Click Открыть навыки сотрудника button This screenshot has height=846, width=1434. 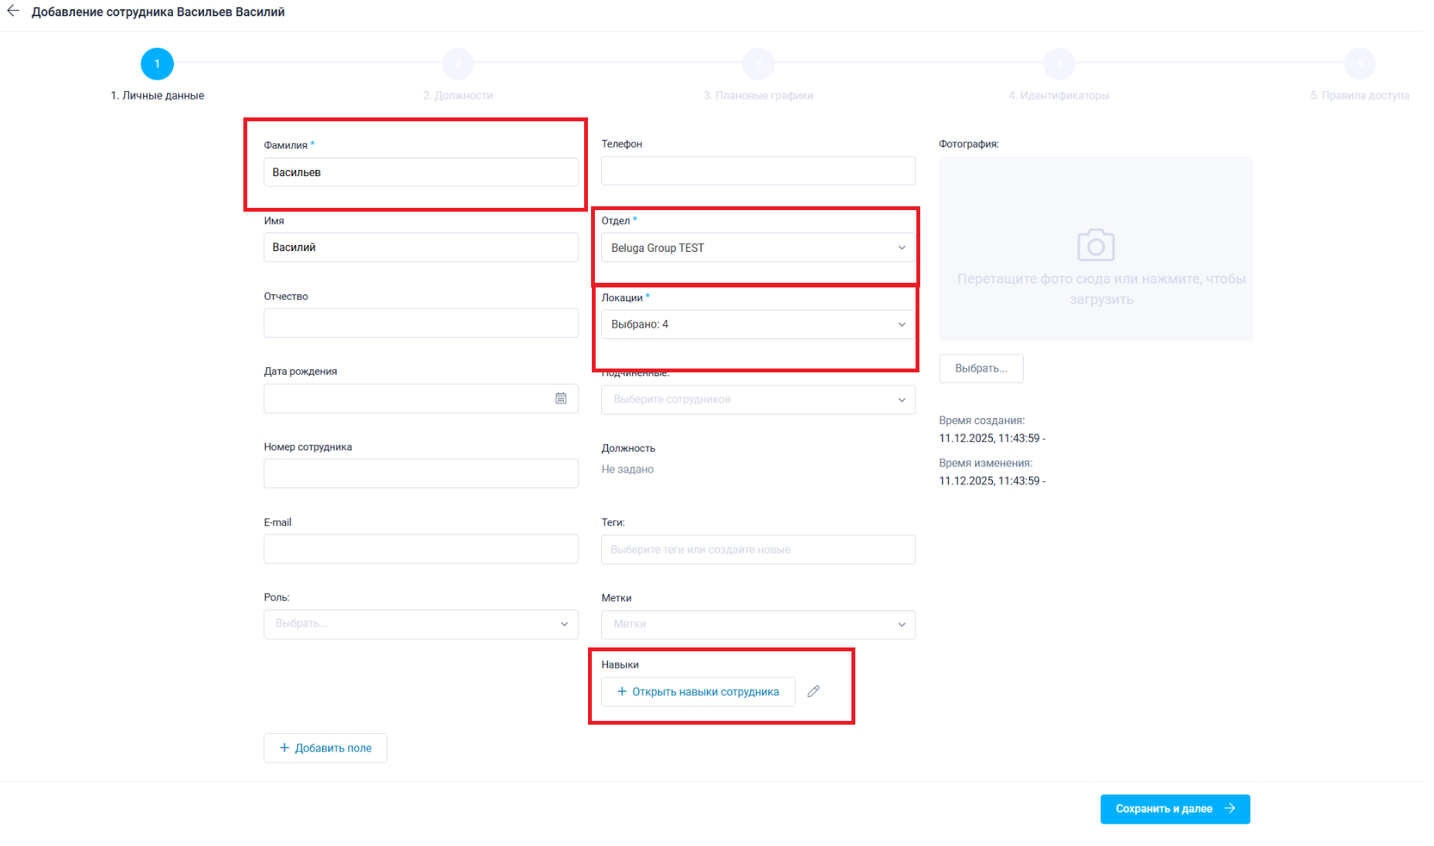point(698,691)
